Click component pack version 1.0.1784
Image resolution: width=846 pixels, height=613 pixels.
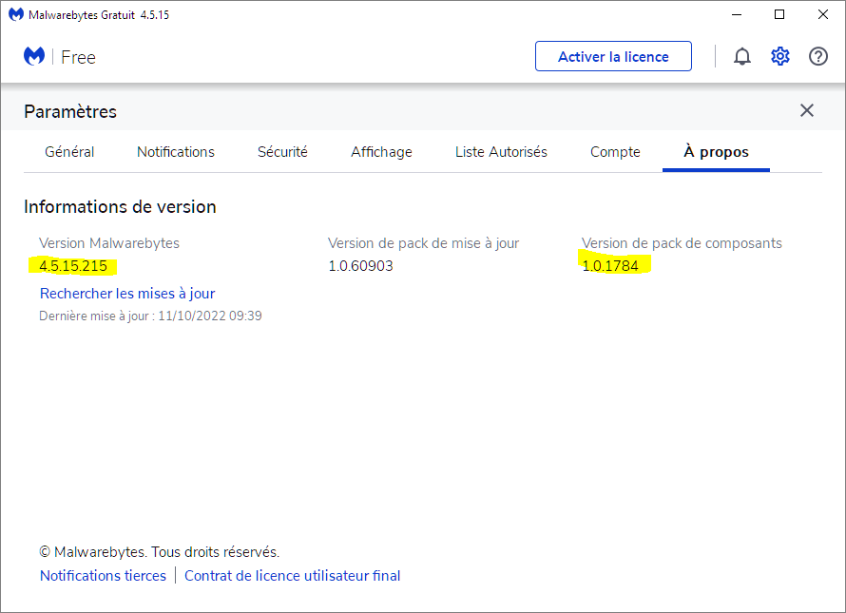click(x=610, y=266)
